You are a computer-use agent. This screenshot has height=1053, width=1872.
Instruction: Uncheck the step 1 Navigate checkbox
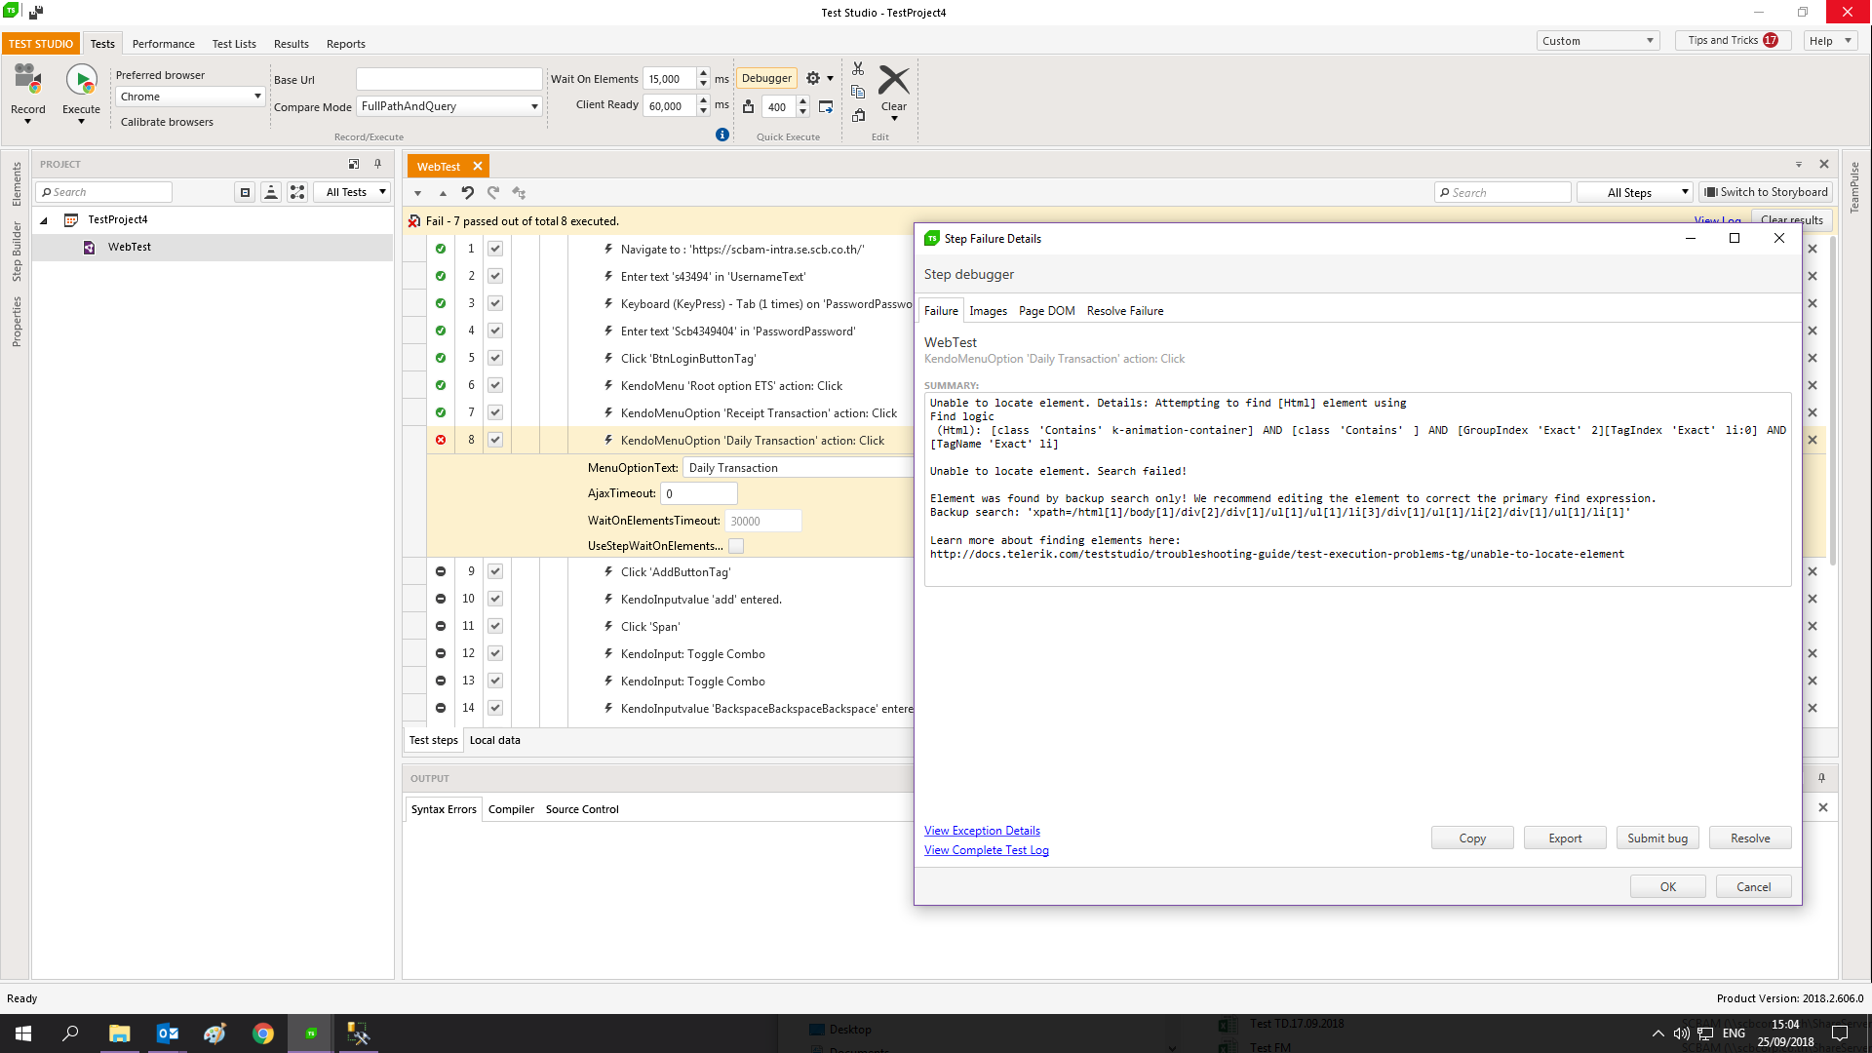[x=495, y=249]
